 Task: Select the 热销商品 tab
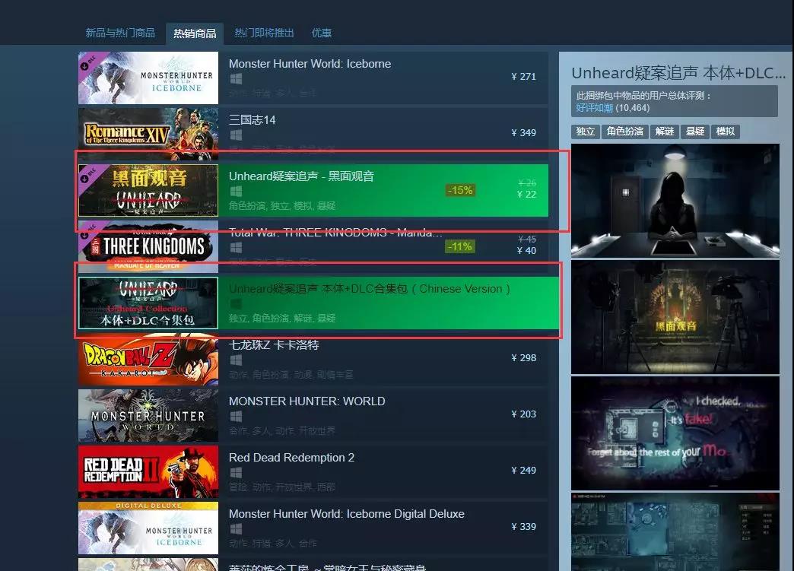195,33
